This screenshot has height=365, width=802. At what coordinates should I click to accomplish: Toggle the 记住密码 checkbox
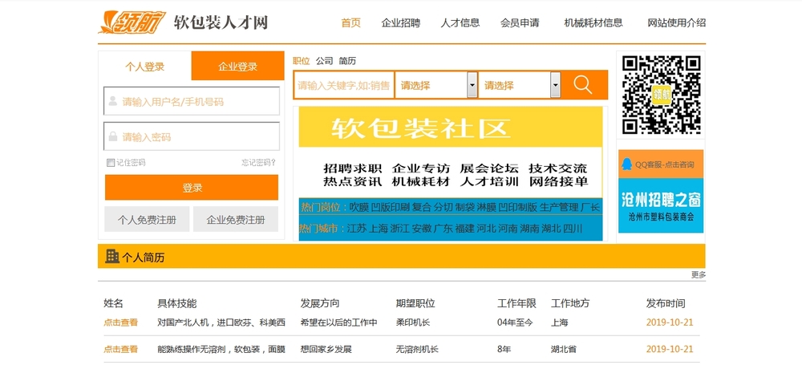tap(110, 163)
